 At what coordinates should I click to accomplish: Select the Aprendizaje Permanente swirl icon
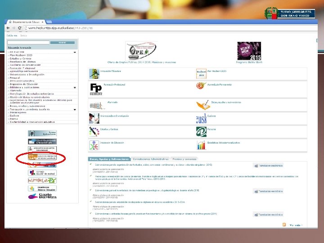tap(201, 85)
